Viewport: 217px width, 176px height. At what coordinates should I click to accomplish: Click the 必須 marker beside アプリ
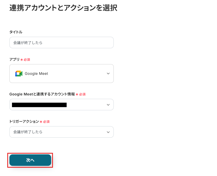coord(27,60)
